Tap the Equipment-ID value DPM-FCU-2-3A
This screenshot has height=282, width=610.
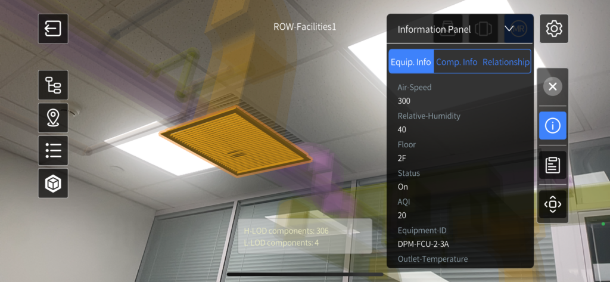pyautogui.click(x=424, y=244)
